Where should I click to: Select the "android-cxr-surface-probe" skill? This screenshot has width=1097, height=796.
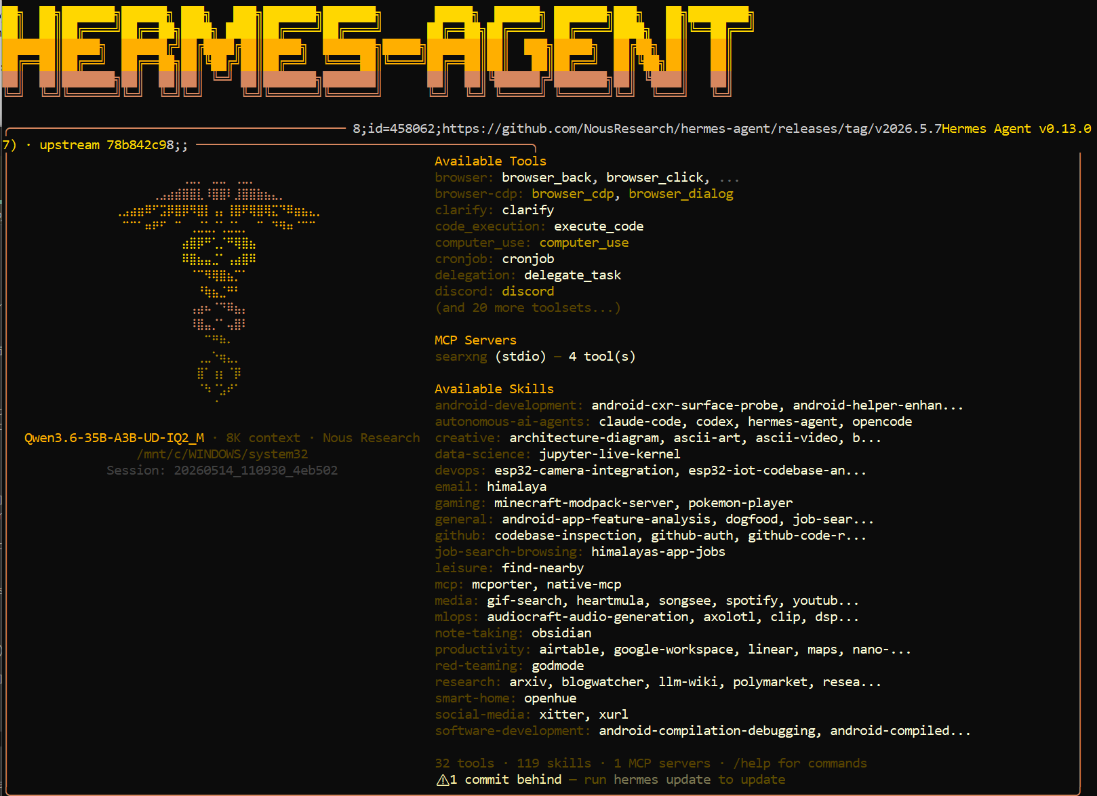pyautogui.click(x=685, y=405)
